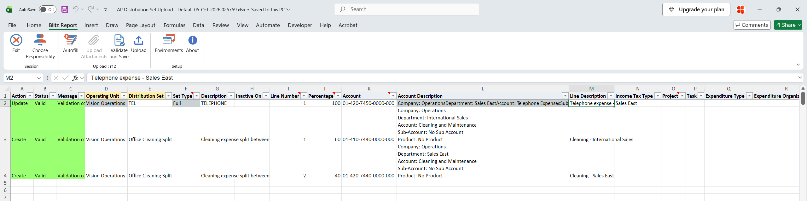Click Upload Attachments paperclip icon
This screenshot has height=201, width=807.
click(x=94, y=40)
